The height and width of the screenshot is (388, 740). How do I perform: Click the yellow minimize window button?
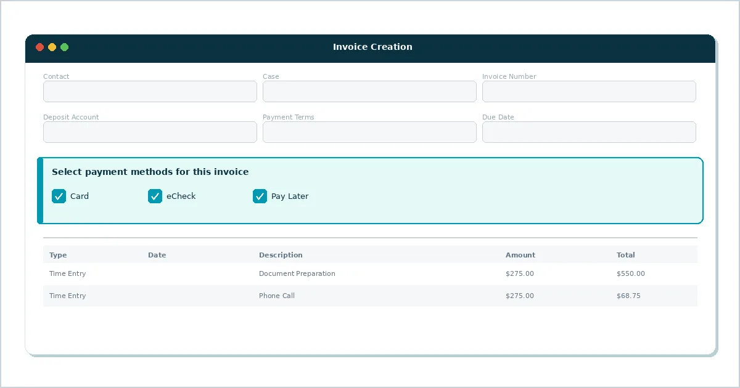click(x=52, y=47)
